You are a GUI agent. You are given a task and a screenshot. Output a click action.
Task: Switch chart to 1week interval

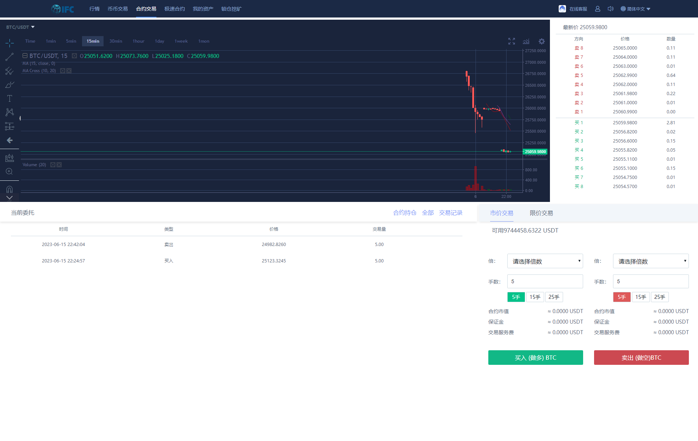[181, 41]
